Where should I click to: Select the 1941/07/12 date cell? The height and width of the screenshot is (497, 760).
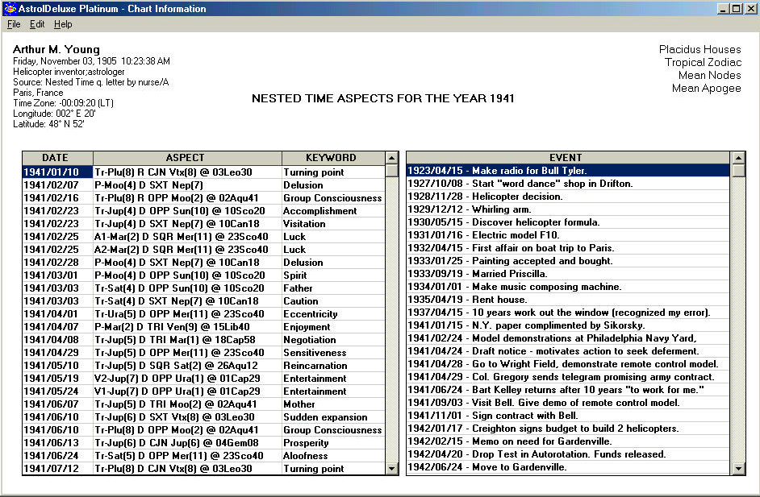pyautogui.click(x=57, y=469)
